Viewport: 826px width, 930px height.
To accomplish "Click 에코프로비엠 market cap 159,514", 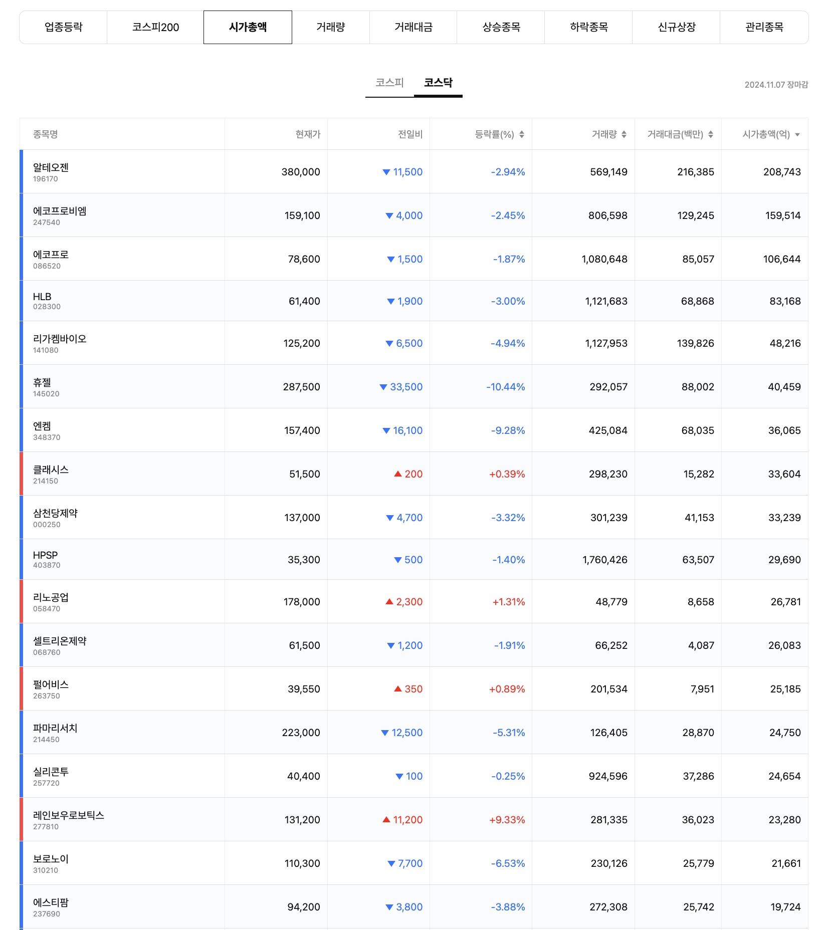I will coord(783,215).
